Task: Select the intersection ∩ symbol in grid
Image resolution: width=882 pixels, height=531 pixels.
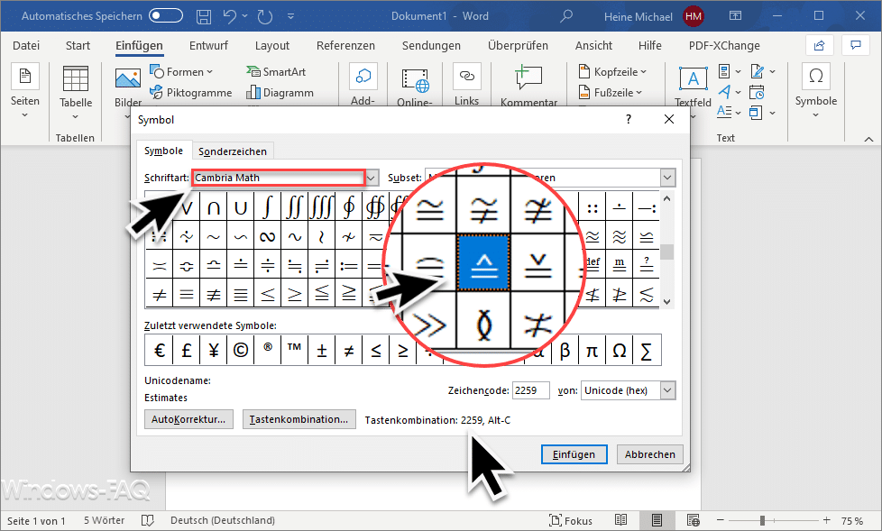Action: click(213, 207)
